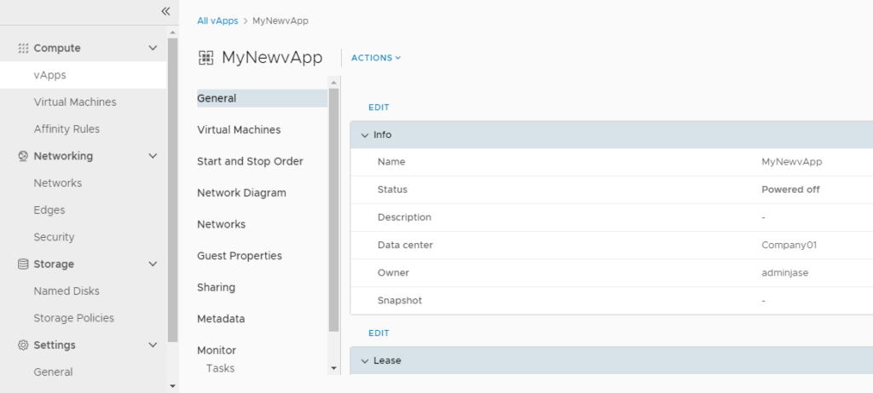Collapse the Networking section chevron

[x=153, y=156]
